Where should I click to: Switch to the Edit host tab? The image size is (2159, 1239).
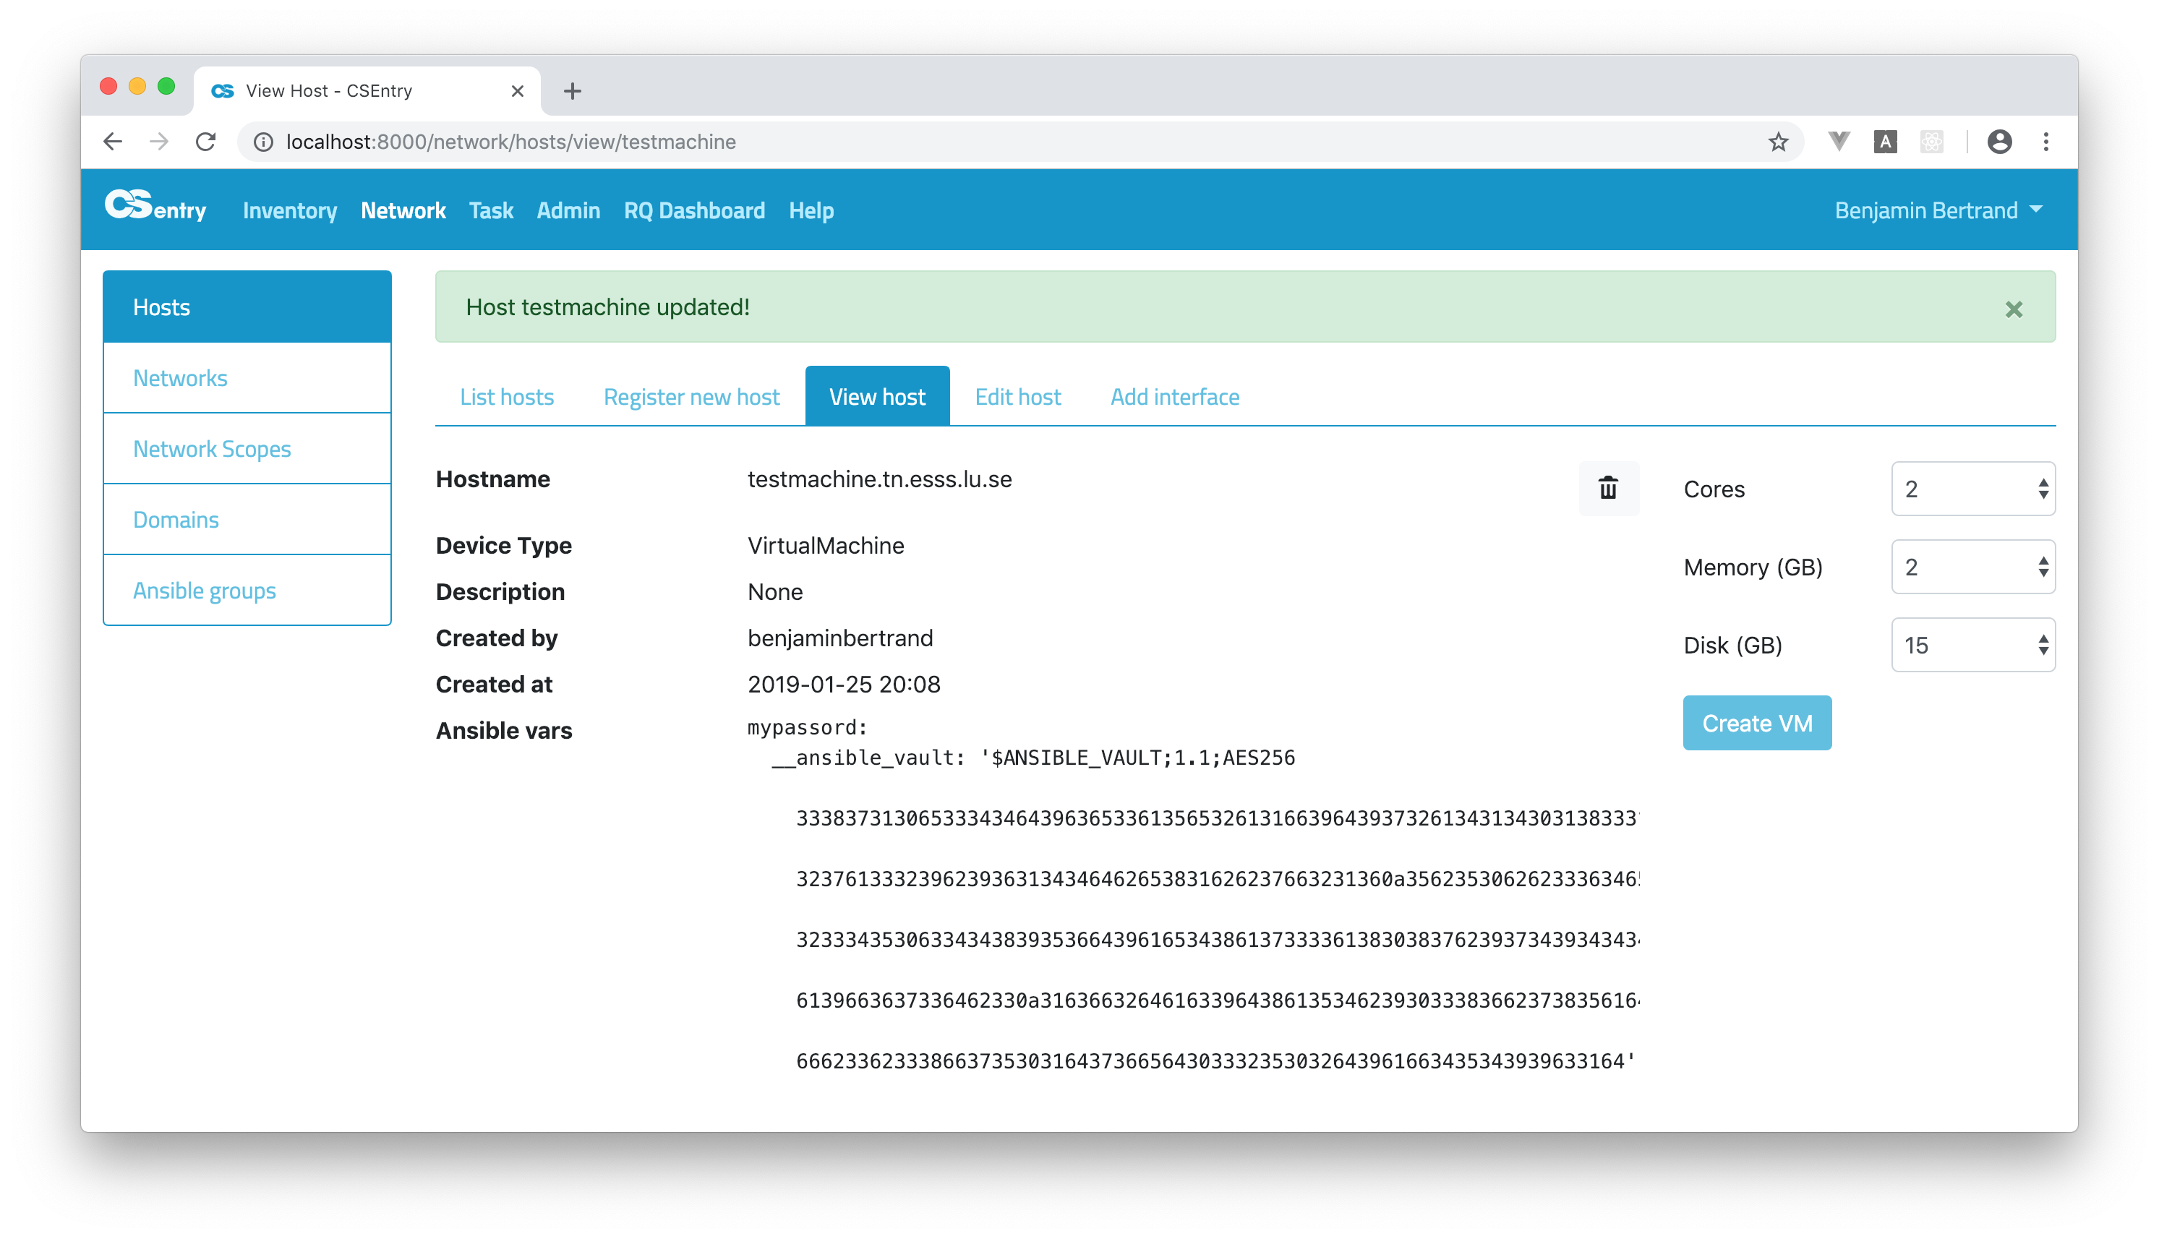(x=1017, y=397)
